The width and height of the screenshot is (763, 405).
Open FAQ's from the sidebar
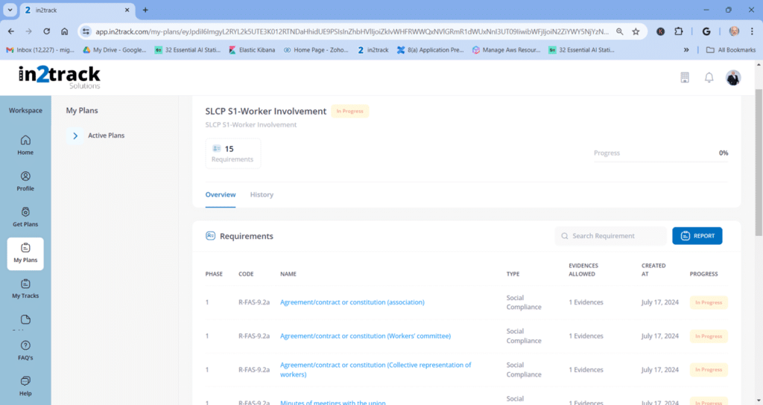[x=25, y=350]
